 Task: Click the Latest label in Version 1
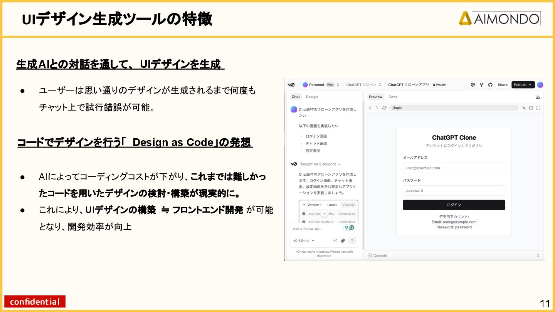(332, 205)
